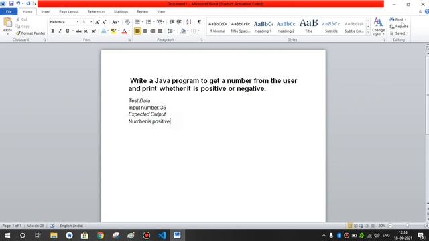Image resolution: width=429 pixels, height=241 pixels.
Task: Click the Paste icon in Clipboard group
Action: [7, 22]
